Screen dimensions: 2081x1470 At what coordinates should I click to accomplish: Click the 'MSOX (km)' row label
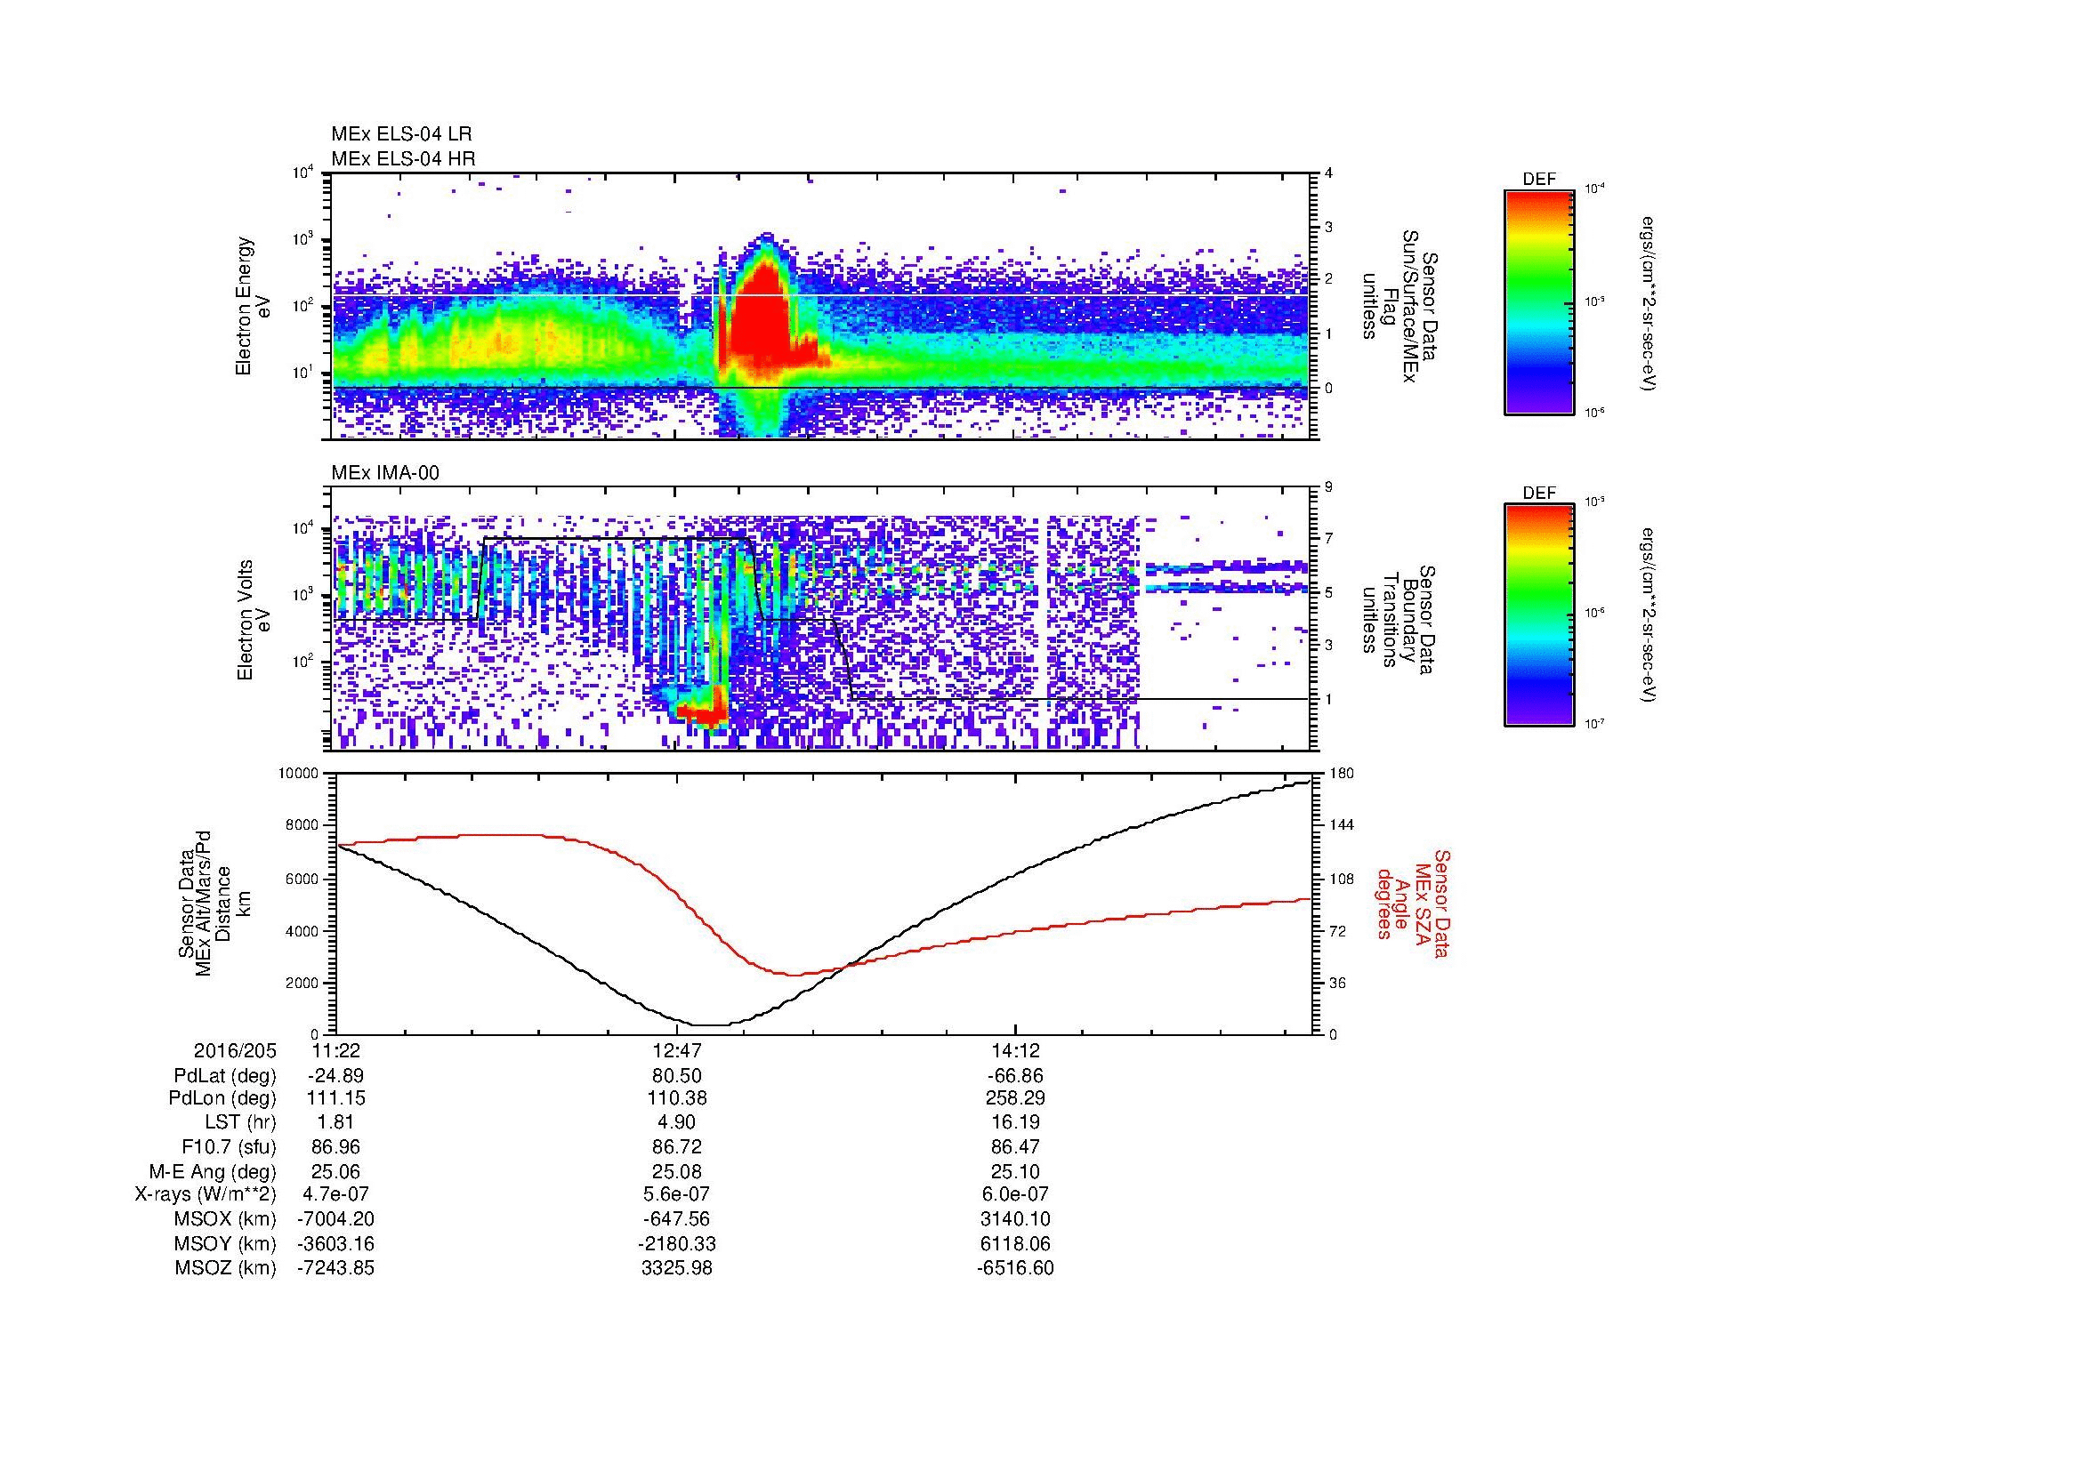pyautogui.click(x=225, y=1219)
